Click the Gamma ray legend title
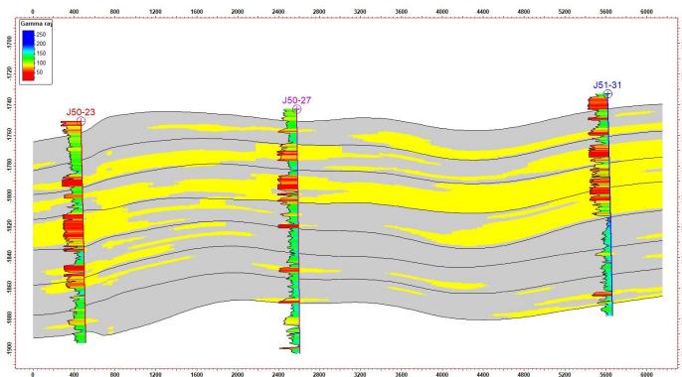682x377 pixels. tap(36, 24)
